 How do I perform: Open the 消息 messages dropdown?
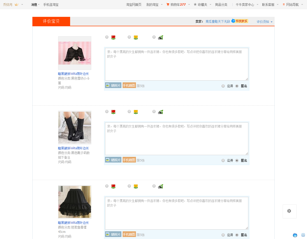click(x=35, y=5)
